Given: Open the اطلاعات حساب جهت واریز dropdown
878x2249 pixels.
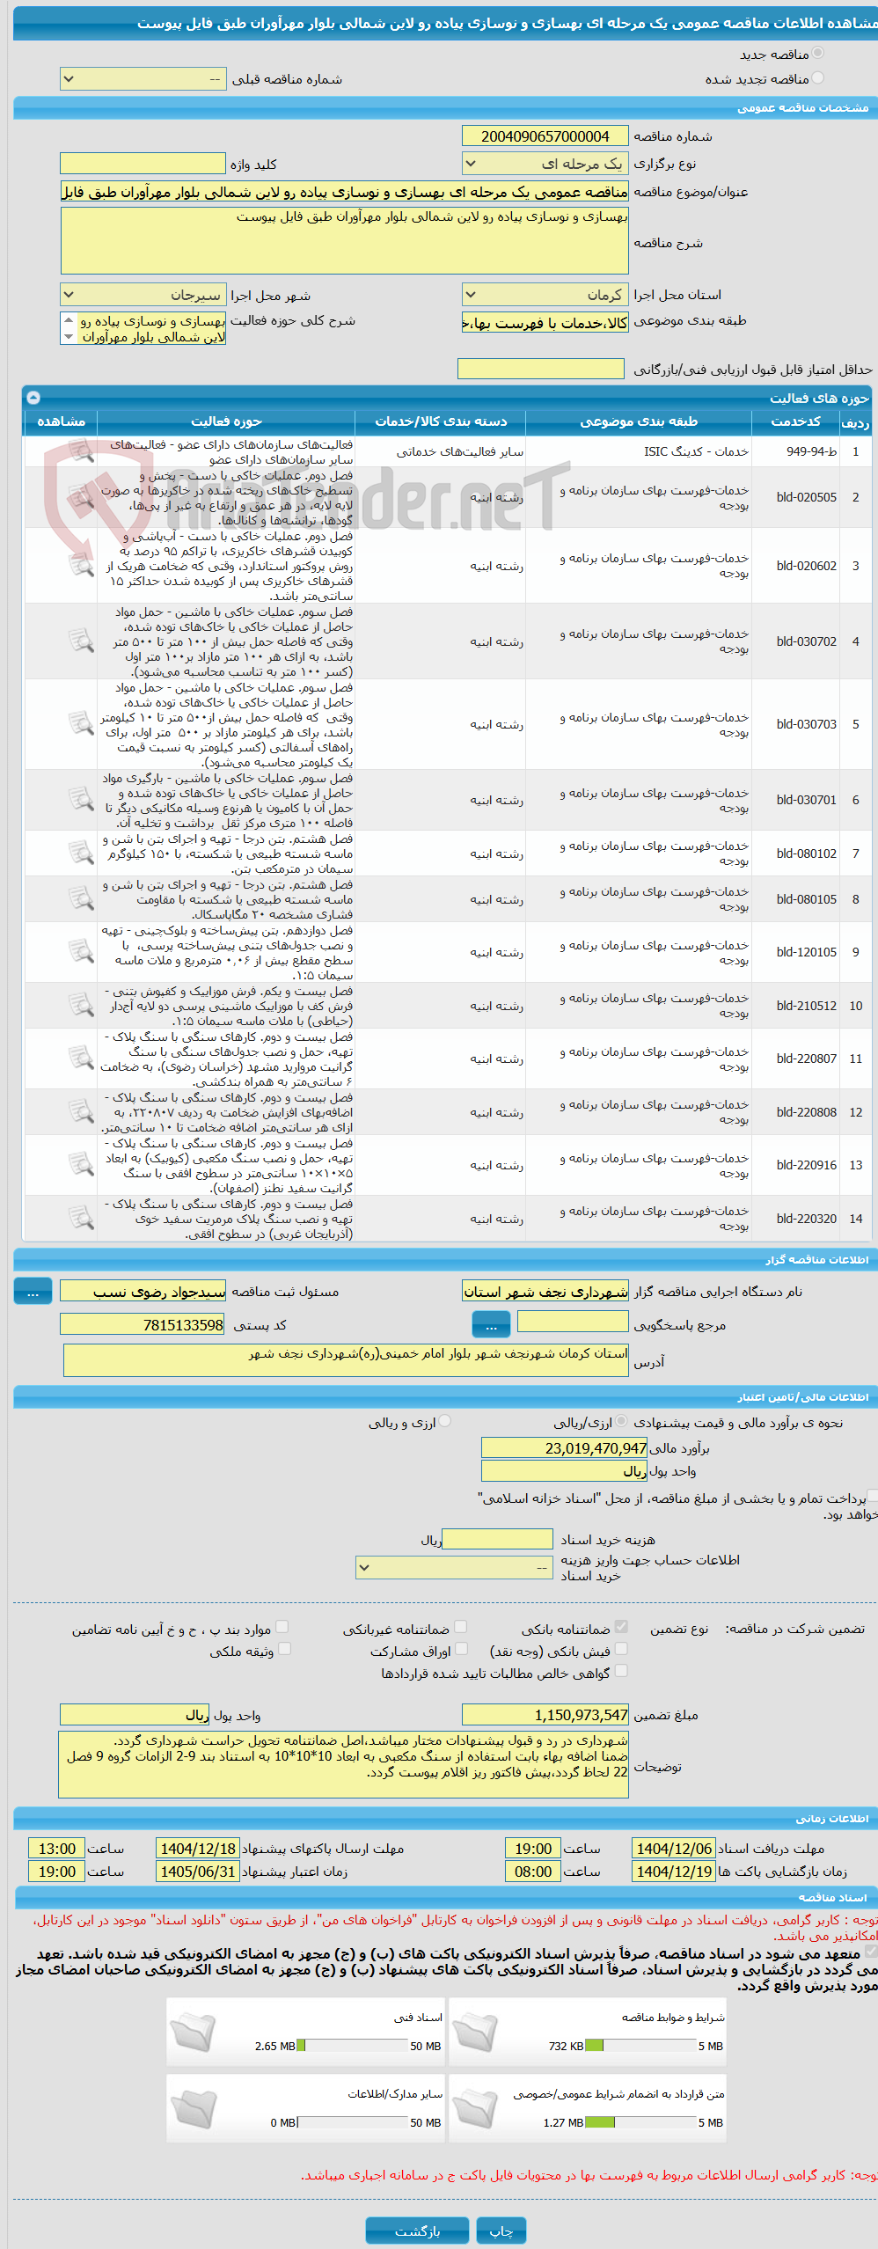Looking at the screenshot, I should tap(454, 1567).
